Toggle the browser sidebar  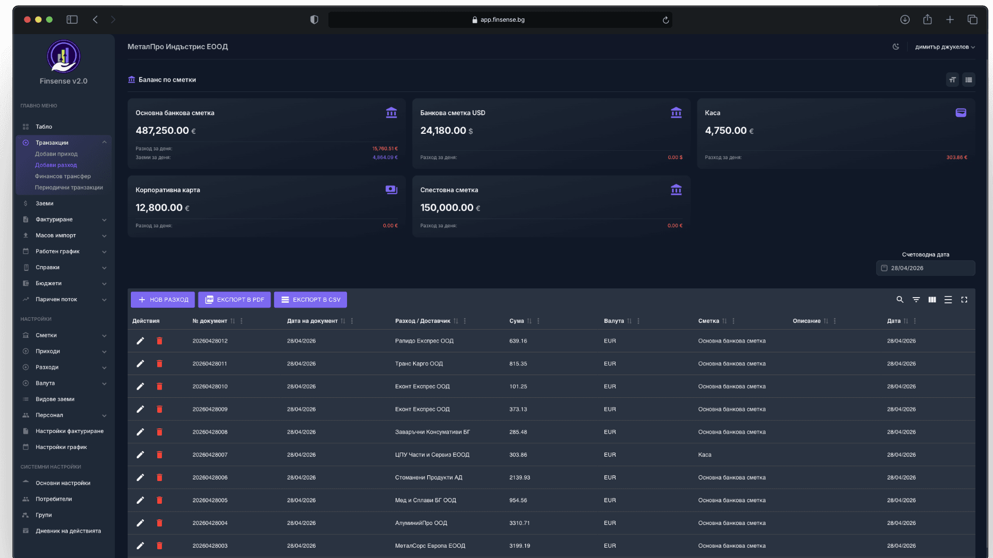coord(72,20)
